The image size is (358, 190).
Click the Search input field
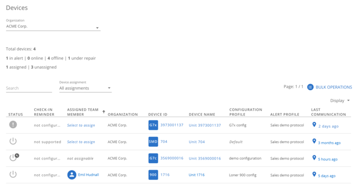pos(29,88)
